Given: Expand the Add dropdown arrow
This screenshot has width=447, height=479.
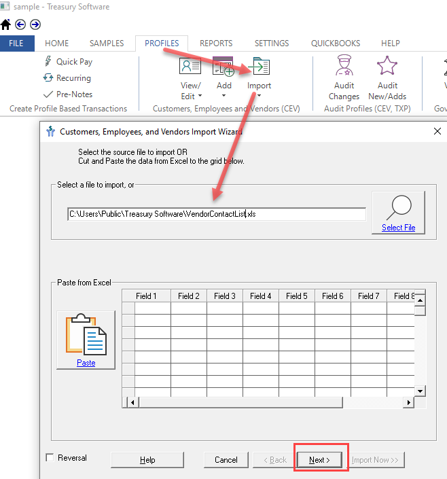Looking at the screenshot, I should pos(224,96).
